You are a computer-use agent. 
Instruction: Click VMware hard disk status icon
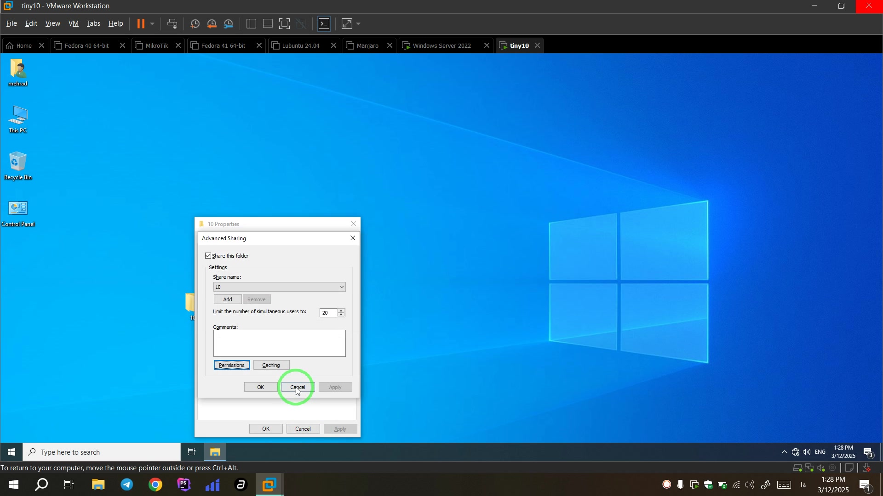click(x=798, y=468)
